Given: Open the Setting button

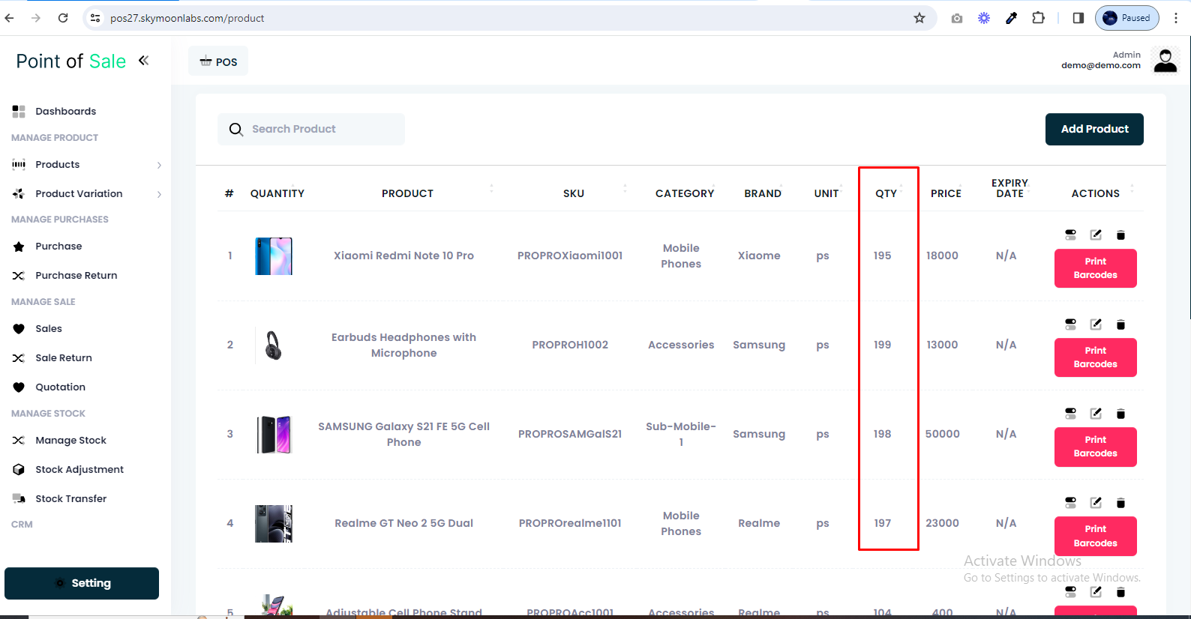Looking at the screenshot, I should click(82, 583).
